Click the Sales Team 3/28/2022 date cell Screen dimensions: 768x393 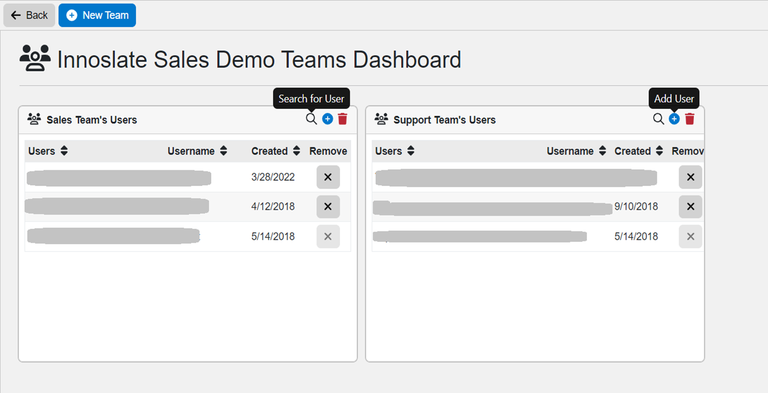[273, 177]
